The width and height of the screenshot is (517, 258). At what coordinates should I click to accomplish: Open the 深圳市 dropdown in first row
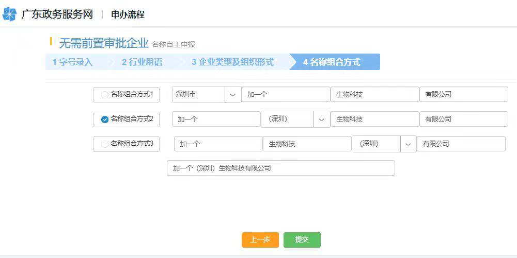pyautogui.click(x=232, y=95)
